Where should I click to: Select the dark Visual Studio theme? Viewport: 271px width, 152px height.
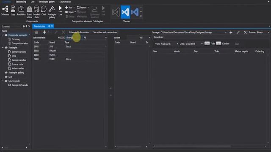tap(116, 12)
